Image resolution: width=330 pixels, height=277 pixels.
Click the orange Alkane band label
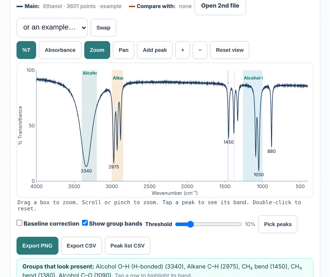coord(118,78)
